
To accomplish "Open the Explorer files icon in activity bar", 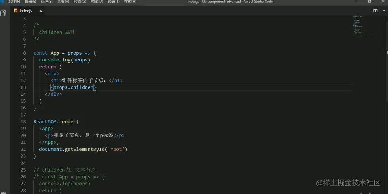I will 3,13.
